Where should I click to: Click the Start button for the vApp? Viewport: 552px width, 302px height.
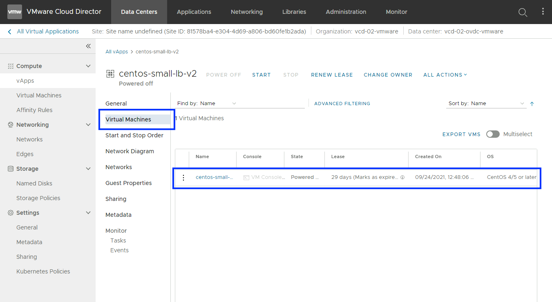point(261,75)
